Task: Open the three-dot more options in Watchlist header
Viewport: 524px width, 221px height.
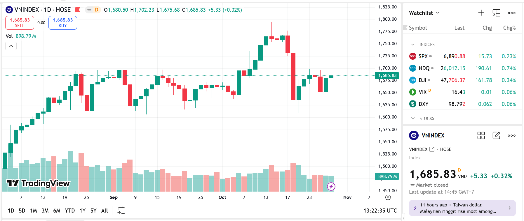Action: [x=511, y=13]
